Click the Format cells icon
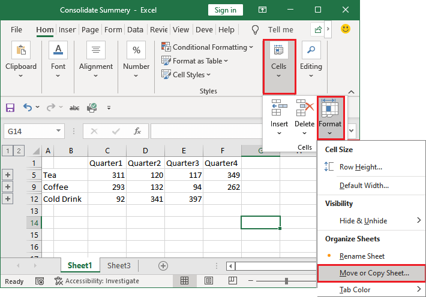 click(330, 108)
